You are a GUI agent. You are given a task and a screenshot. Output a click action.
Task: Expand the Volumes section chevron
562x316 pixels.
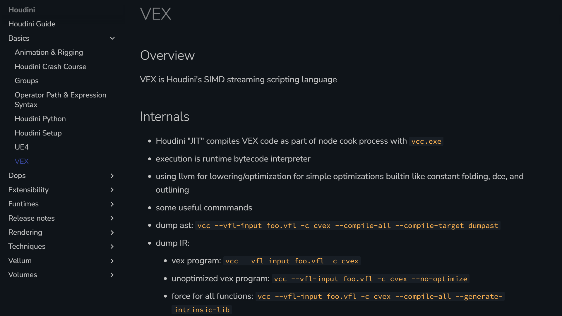click(112, 275)
